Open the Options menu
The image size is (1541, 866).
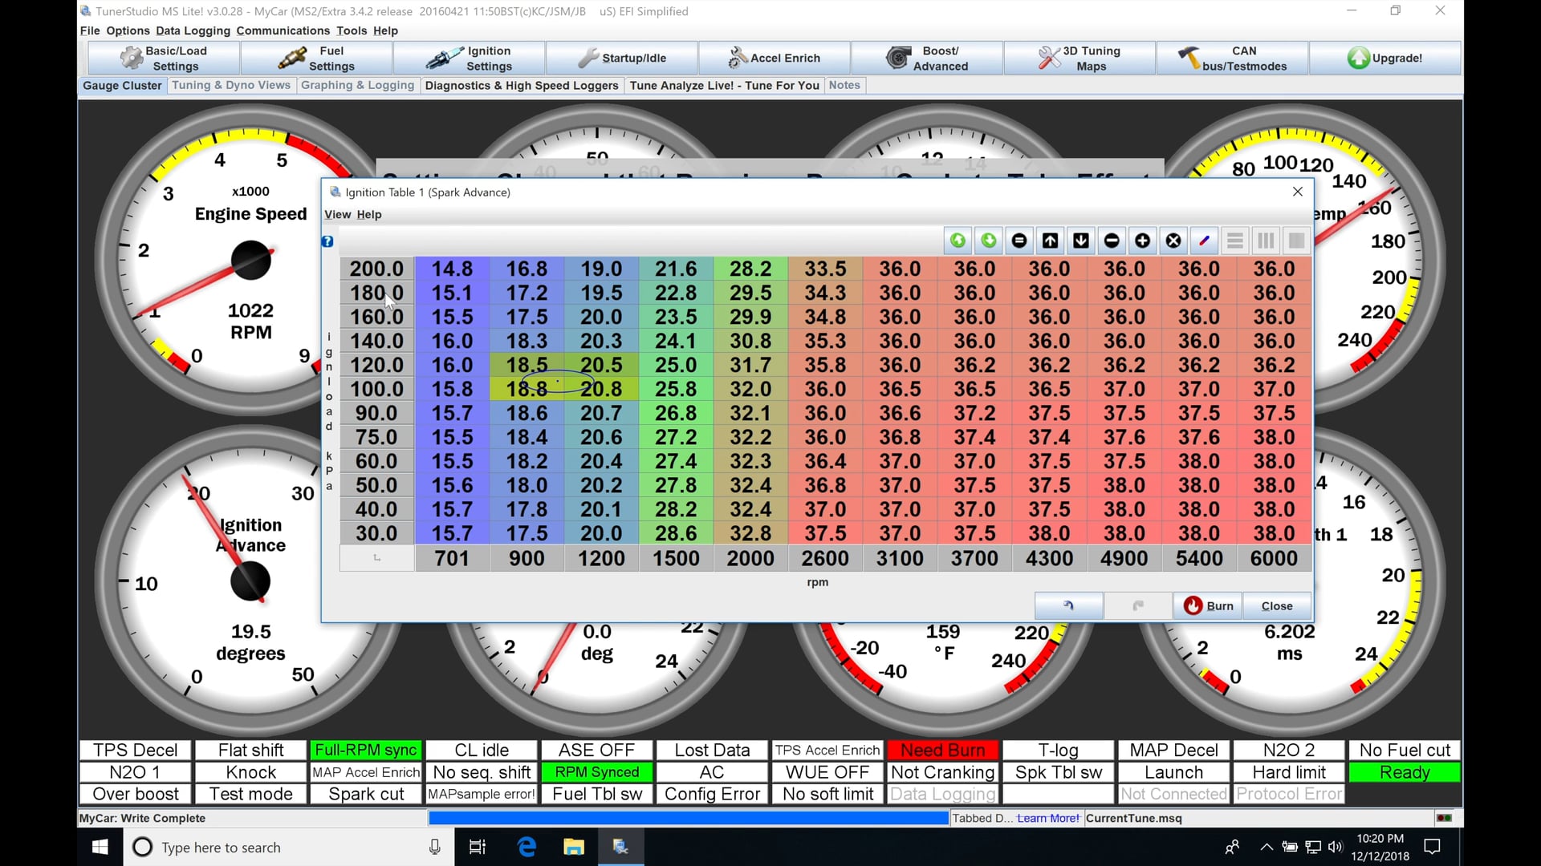pyautogui.click(x=128, y=30)
